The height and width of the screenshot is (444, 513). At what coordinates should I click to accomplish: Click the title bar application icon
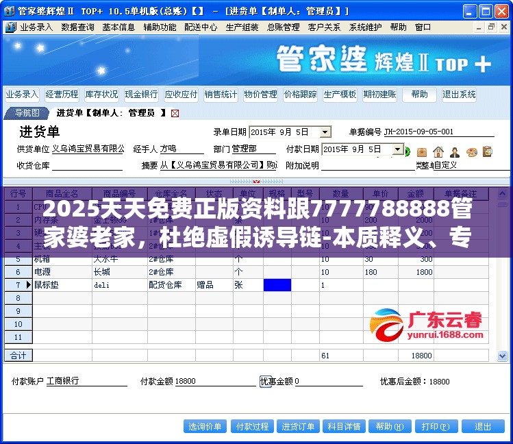tap(9, 11)
